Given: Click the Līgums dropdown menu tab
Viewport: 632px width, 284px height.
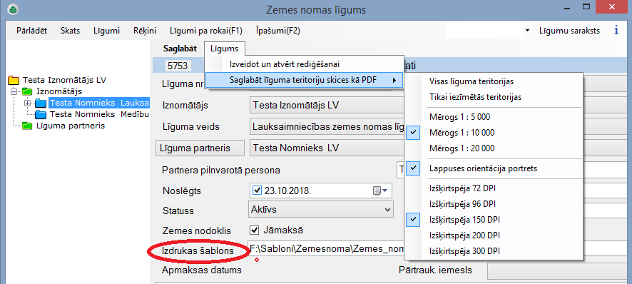Looking at the screenshot, I should click(x=225, y=49).
